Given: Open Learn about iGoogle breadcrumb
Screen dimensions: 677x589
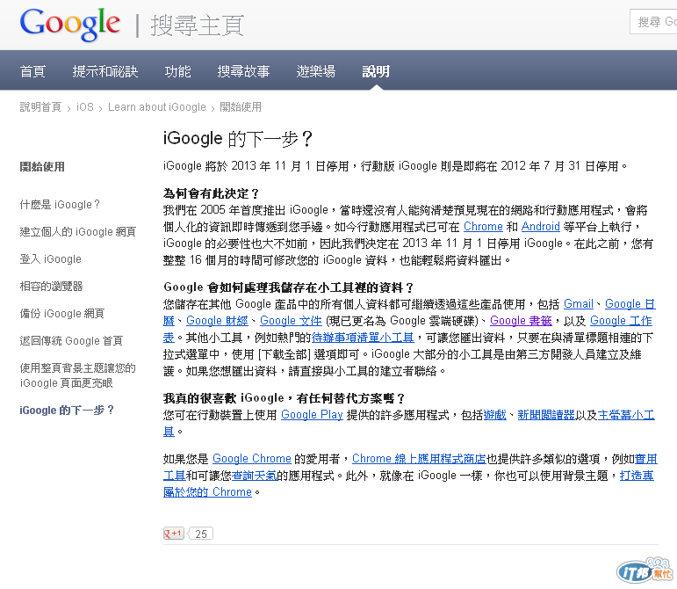Looking at the screenshot, I should (x=157, y=107).
